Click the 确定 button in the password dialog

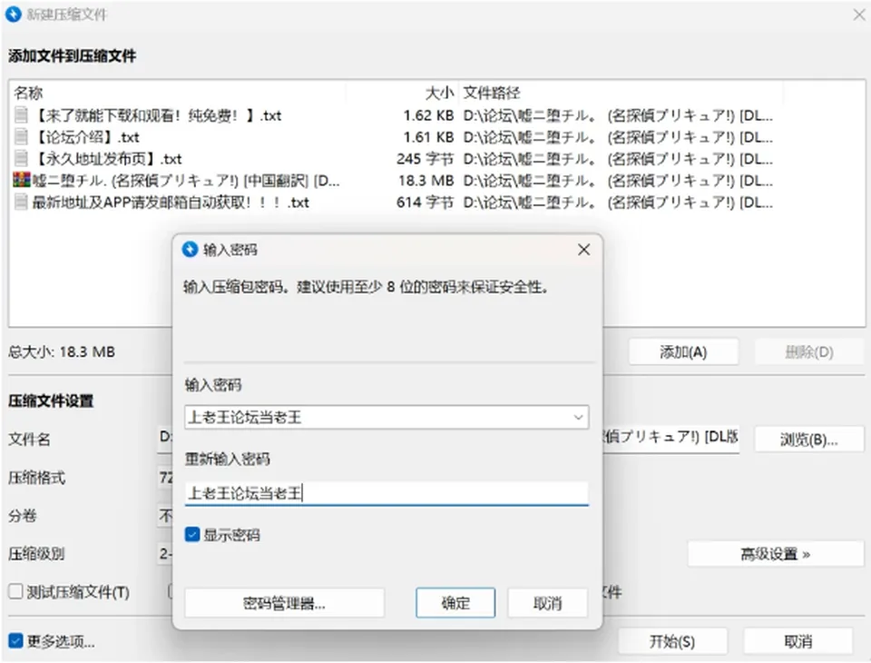(x=455, y=603)
